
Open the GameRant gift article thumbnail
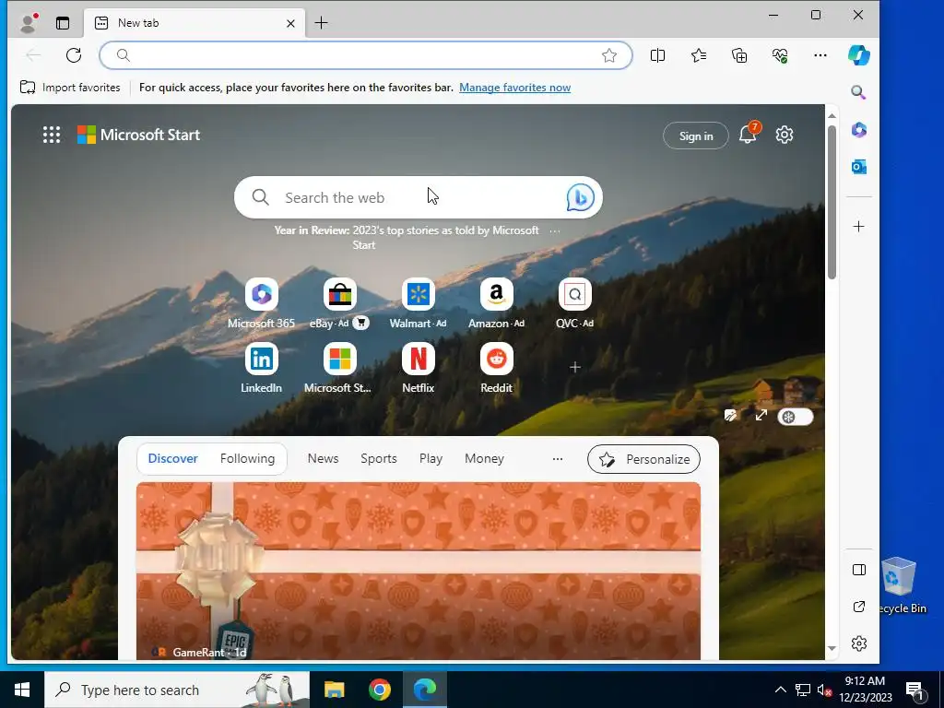(x=419, y=571)
